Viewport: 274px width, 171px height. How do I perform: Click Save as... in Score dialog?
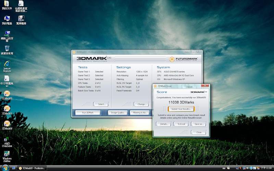click(x=199, y=124)
